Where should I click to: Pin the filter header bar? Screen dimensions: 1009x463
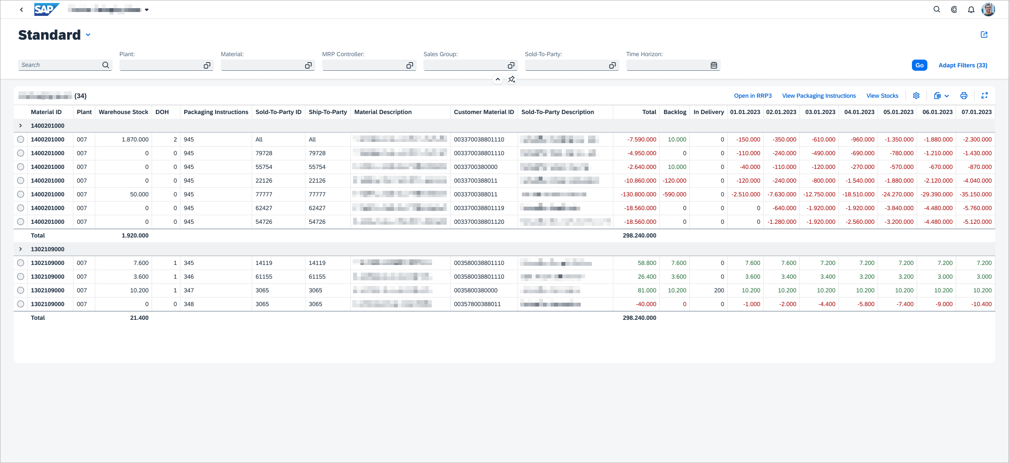coord(512,79)
